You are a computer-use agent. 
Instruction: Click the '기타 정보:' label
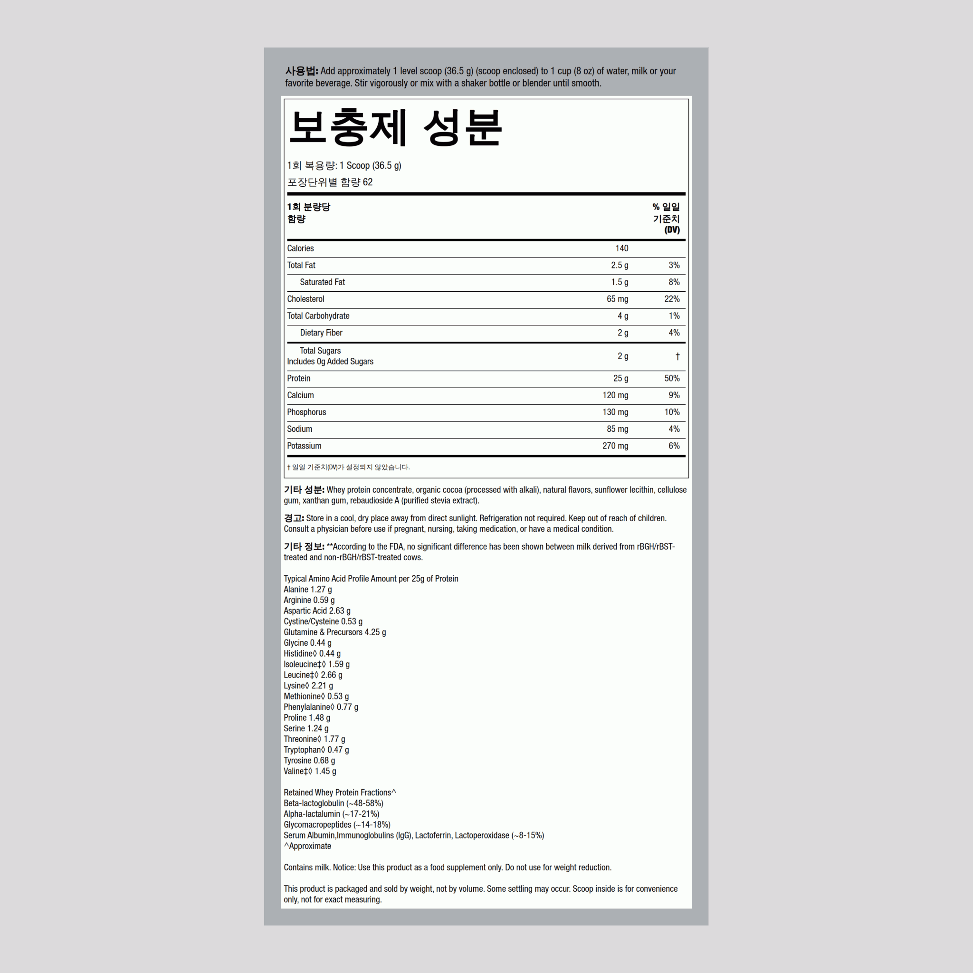click(304, 547)
